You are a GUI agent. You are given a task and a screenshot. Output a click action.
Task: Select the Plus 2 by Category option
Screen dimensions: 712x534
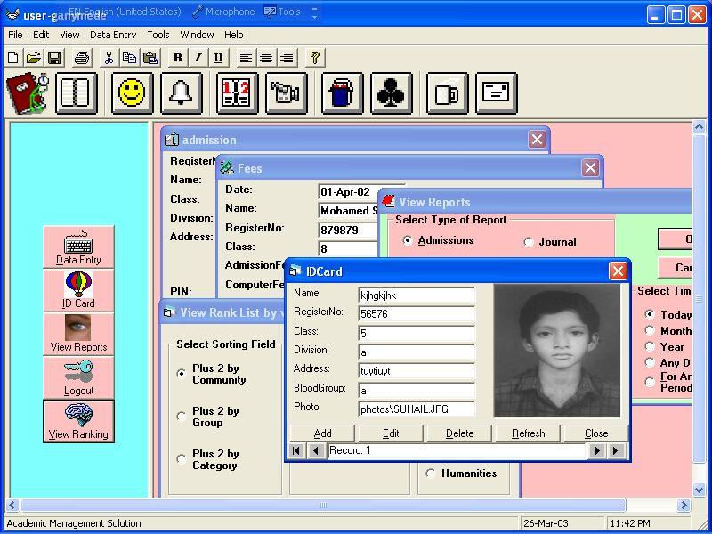[182, 459]
